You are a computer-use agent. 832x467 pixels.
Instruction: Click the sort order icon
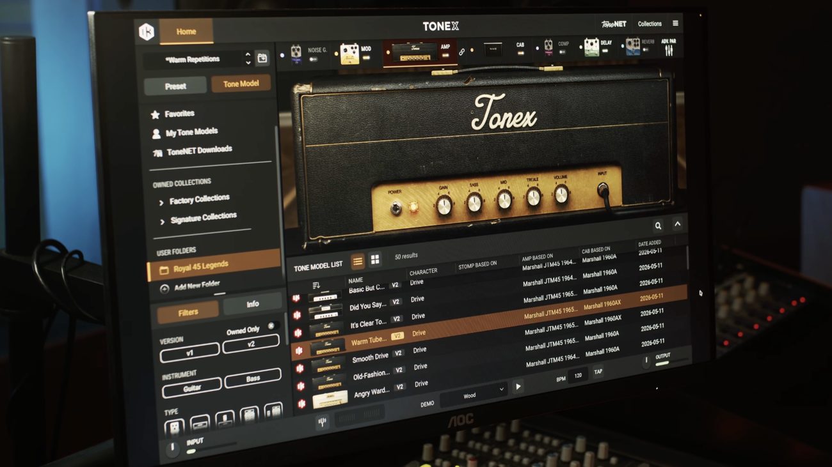316,285
